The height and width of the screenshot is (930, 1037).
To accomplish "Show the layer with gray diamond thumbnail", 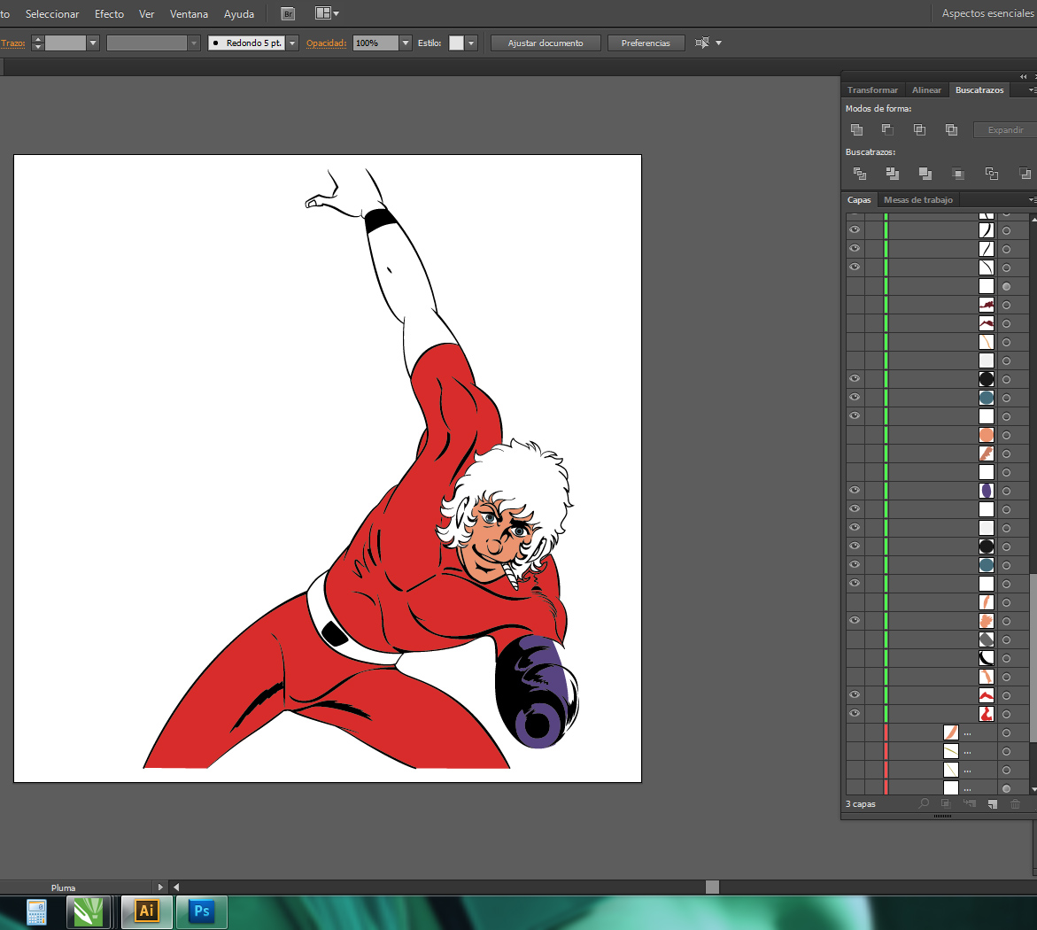I will 855,639.
